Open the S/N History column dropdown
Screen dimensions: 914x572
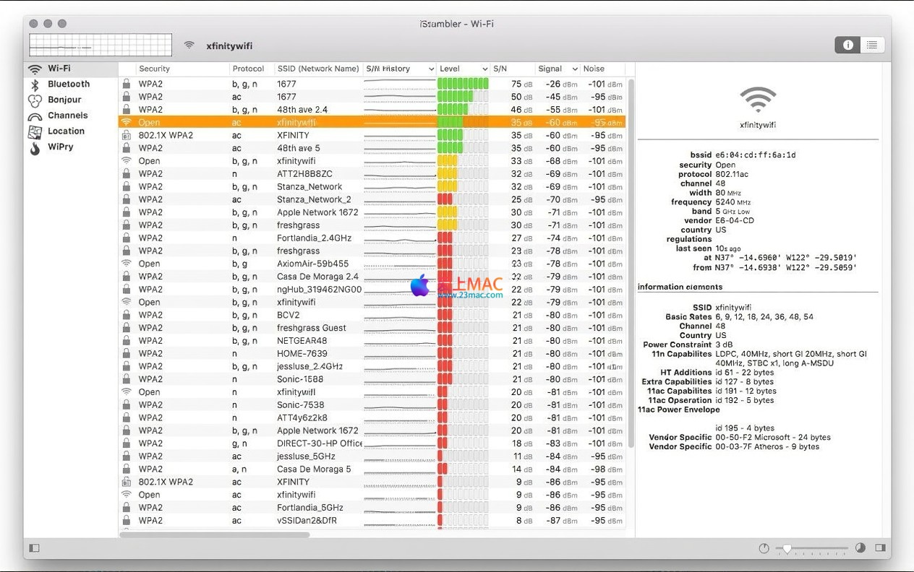tap(431, 69)
